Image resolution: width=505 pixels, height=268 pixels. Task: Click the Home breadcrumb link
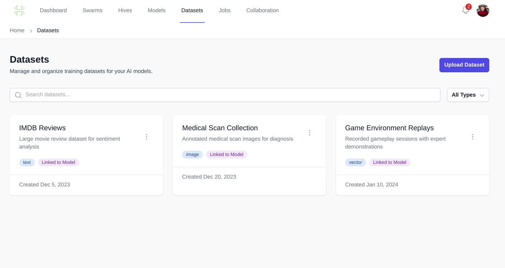tap(17, 30)
